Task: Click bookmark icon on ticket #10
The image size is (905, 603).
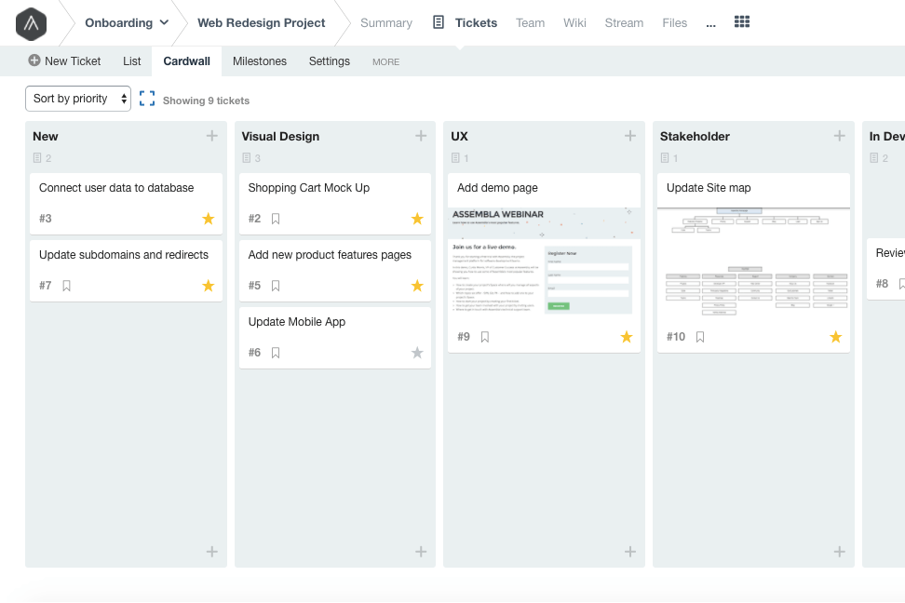Action: tap(700, 337)
